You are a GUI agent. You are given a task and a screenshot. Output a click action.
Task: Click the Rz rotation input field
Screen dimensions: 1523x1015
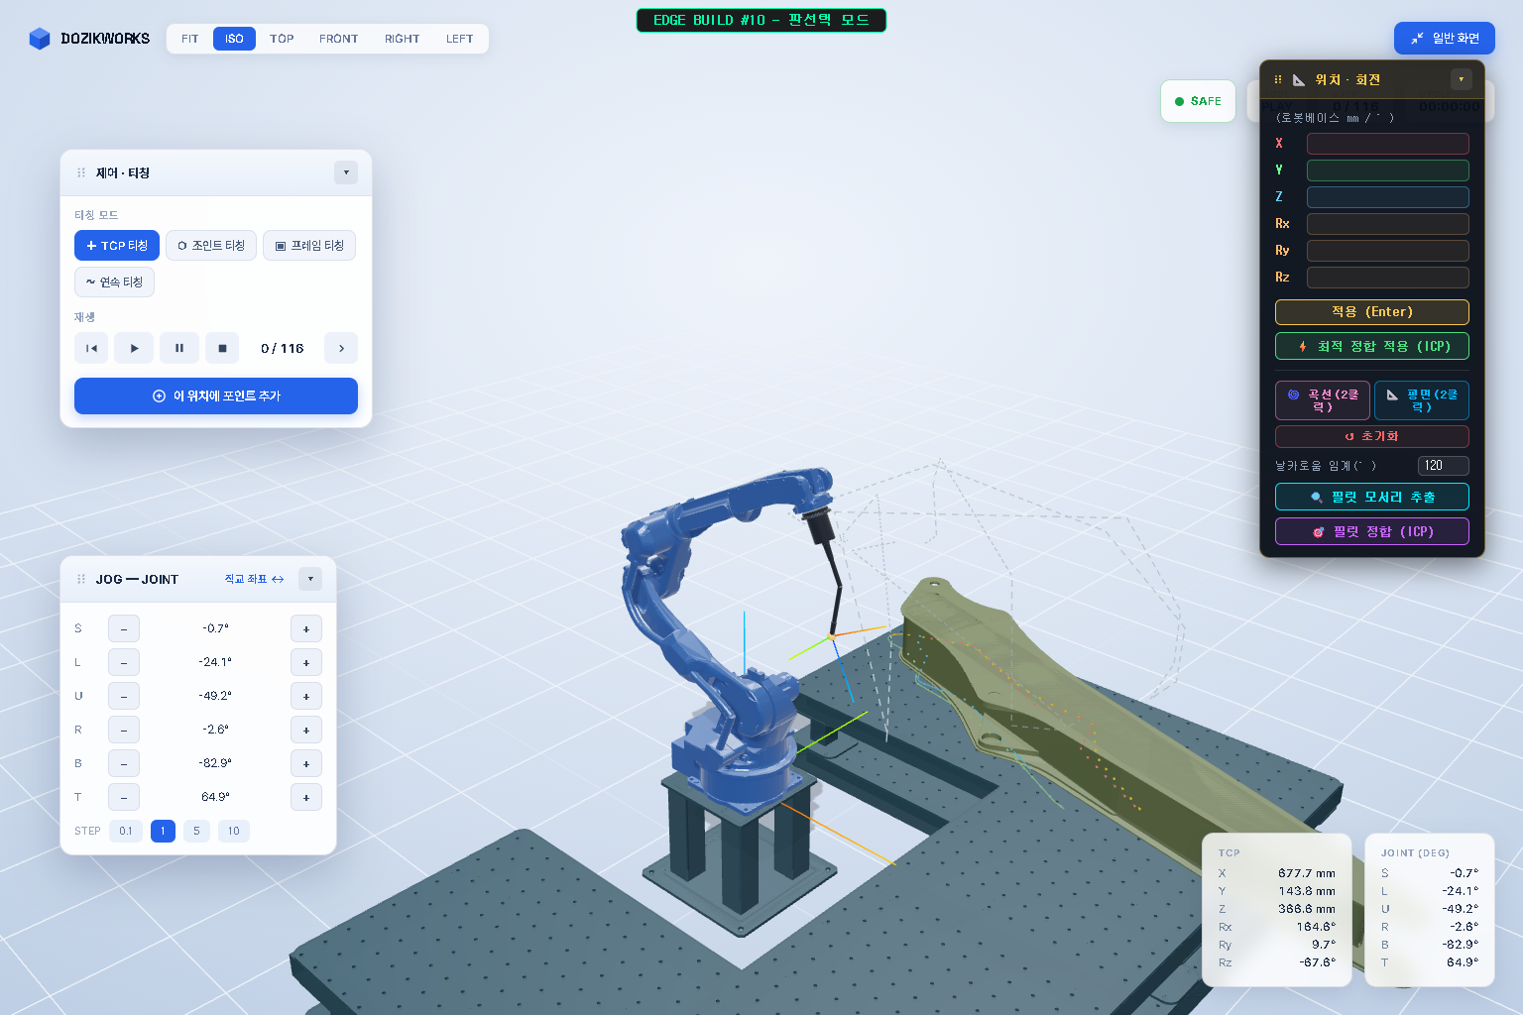pos(1388,278)
